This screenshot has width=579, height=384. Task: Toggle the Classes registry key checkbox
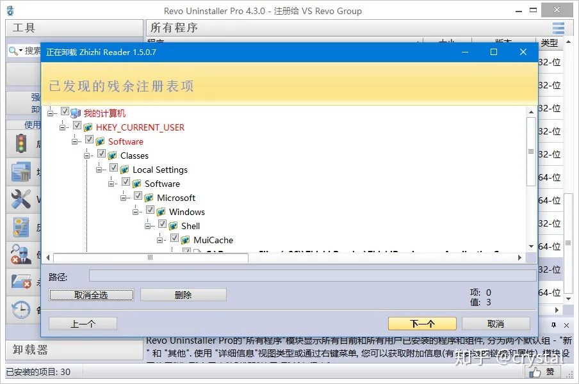coord(101,155)
